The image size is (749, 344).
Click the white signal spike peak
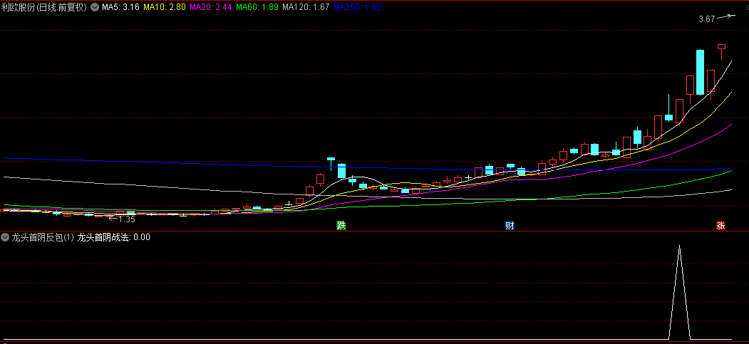point(679,246)
